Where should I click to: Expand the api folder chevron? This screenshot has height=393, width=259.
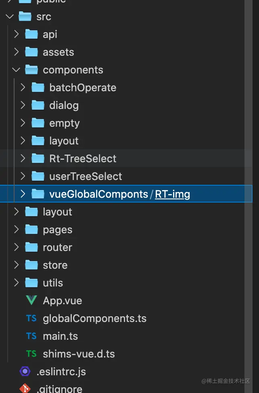point(16,34)
